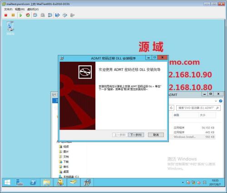
Task: Open the 桌面 folder in the Explorer tree
Action: 64,172
